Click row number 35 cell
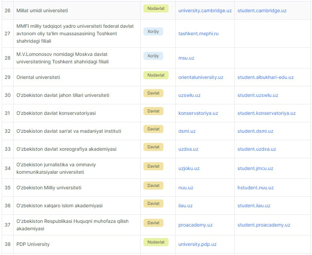Viewport: 312px width, 255px height. click(x=7, y=188)
